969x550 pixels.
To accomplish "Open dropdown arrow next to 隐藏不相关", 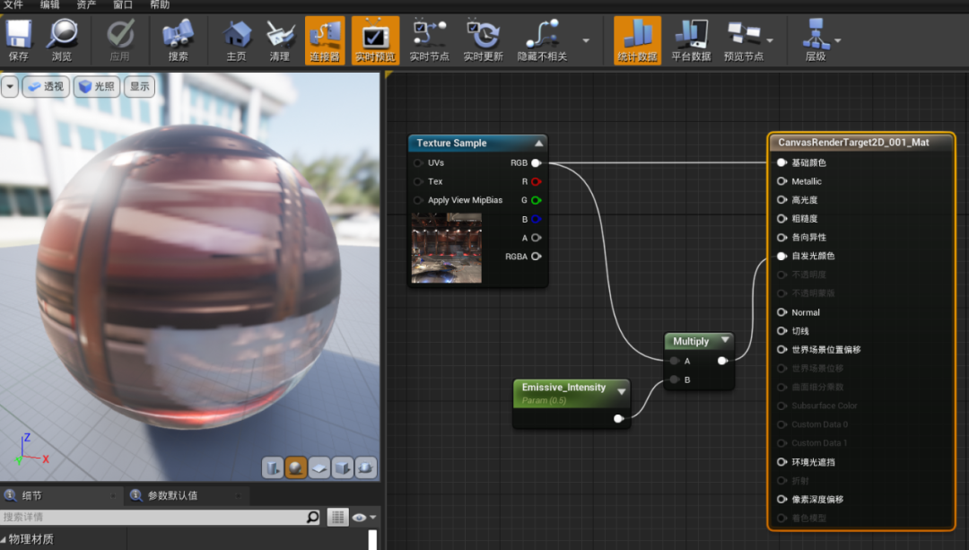I will tap(585, 40).
